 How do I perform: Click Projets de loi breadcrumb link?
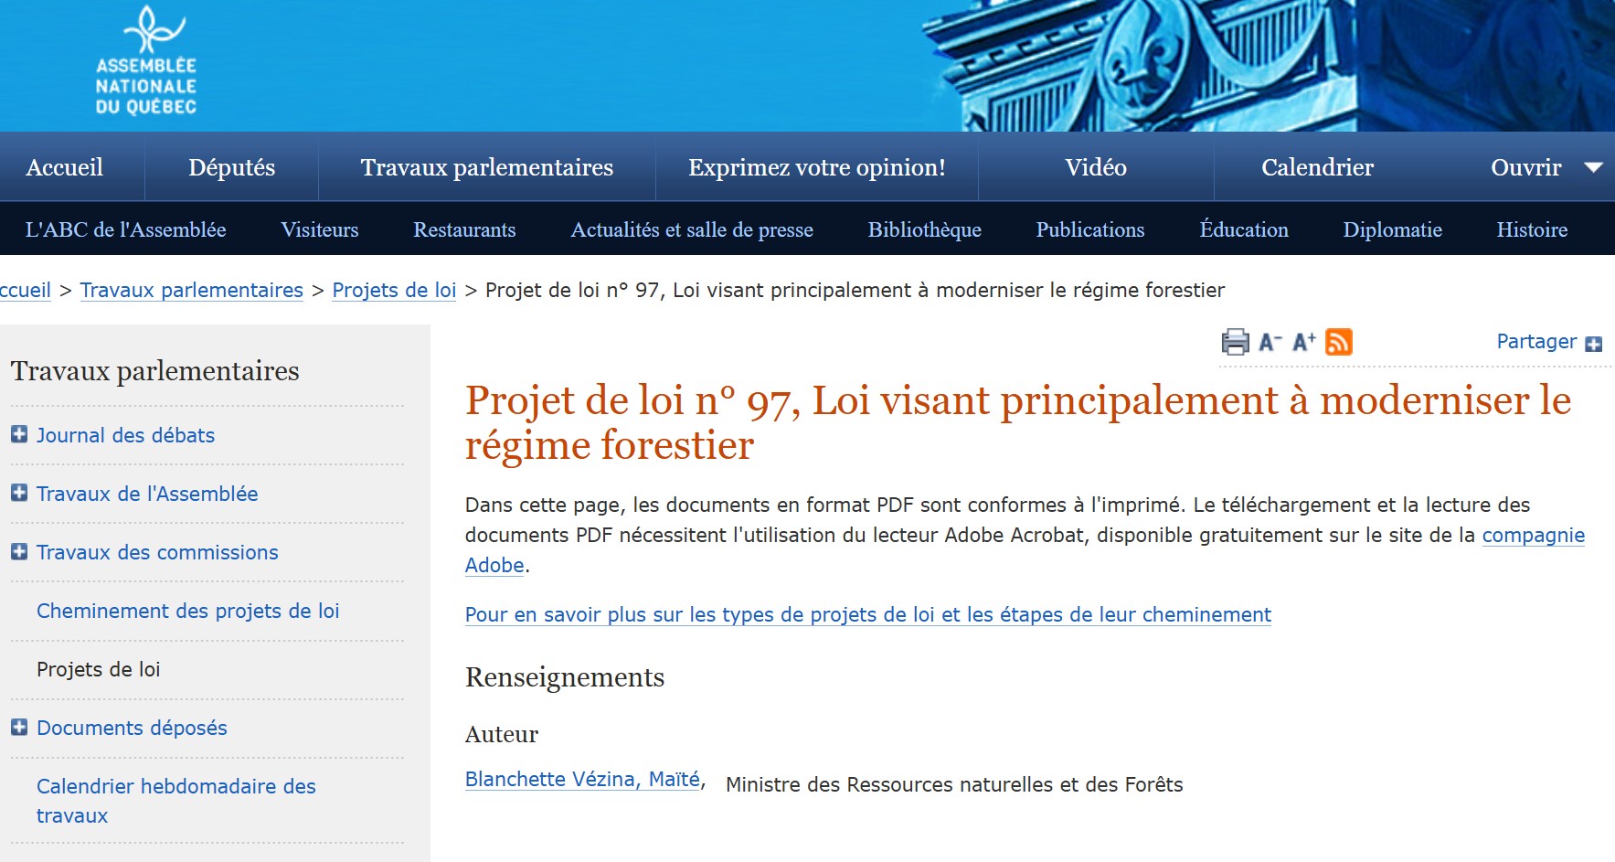pyautogui.click(x=394, y=291)
